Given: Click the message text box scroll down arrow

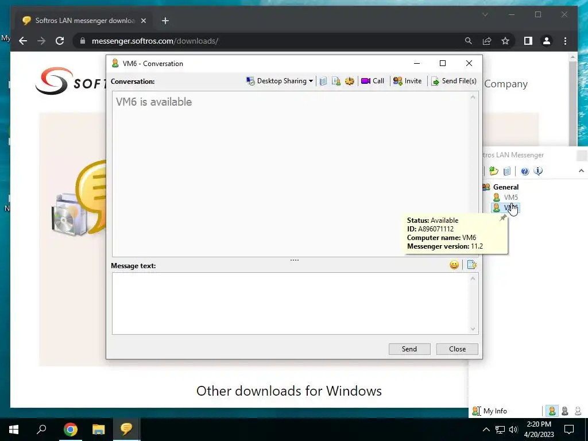Looking at the screenshot, I should [x=473, y=329].
